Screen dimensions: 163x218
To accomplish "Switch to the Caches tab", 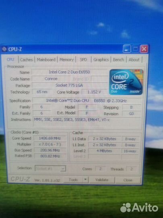I will [26, 60].
